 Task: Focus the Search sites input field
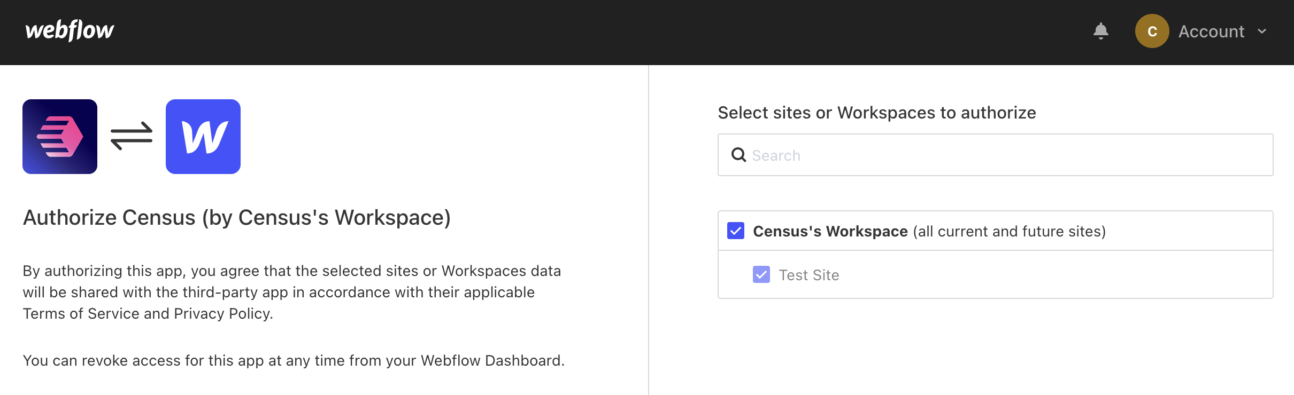pos(1005,155)
